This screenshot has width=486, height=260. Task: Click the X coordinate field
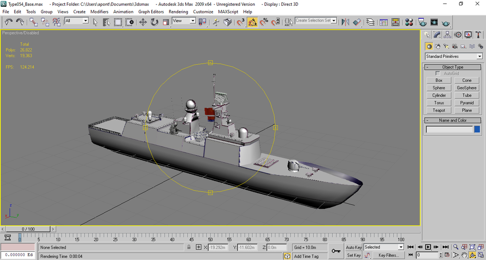[x=218, y=247]
